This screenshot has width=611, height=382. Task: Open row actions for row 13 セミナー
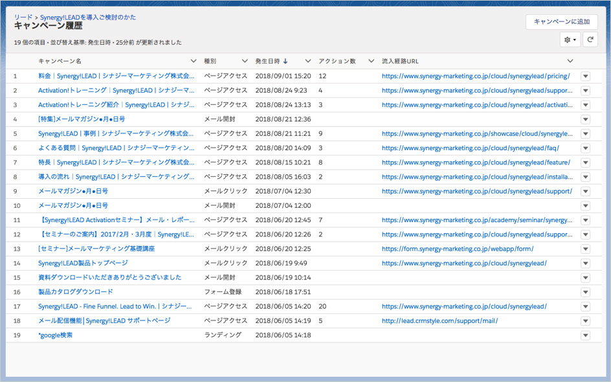(585, 249)
